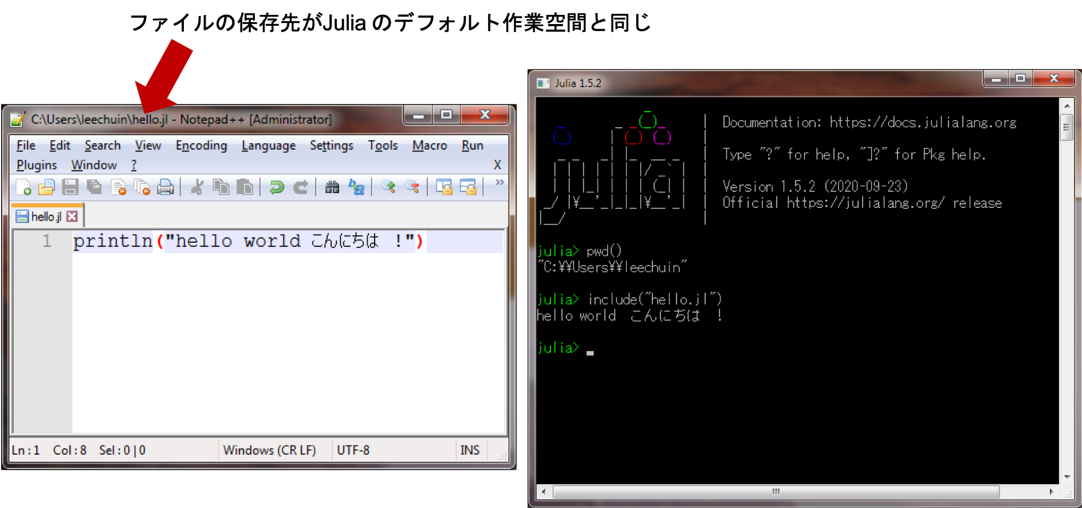
Task: Close the hello.jl tab with its X
Action: click(x=72, y=216)
